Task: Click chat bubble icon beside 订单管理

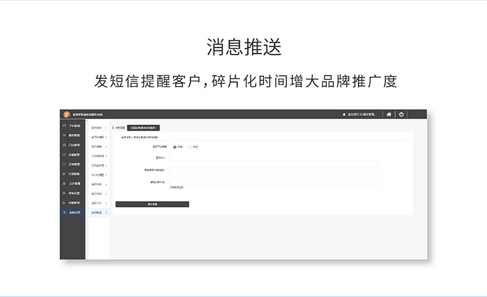Action: (65, 165)
